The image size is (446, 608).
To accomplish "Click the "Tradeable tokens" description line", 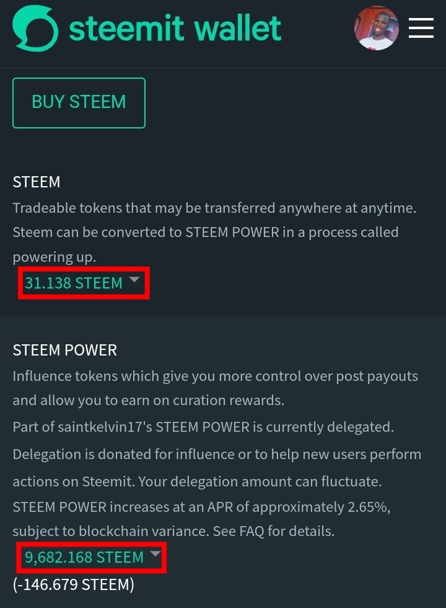I will [214, 208].
